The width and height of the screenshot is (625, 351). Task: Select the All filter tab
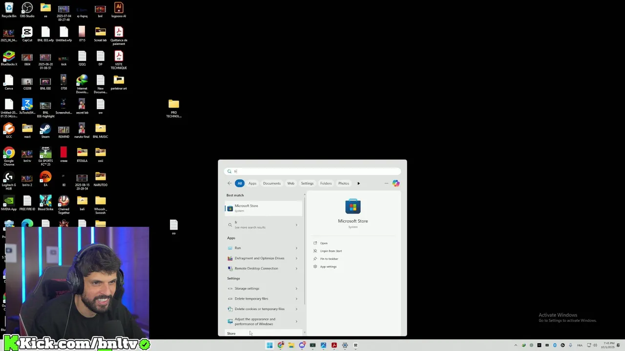(240, 183)
